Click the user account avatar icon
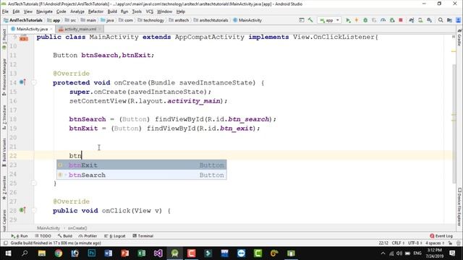The height and width of the screenshot is (260, 463). [x=458, y=20]
